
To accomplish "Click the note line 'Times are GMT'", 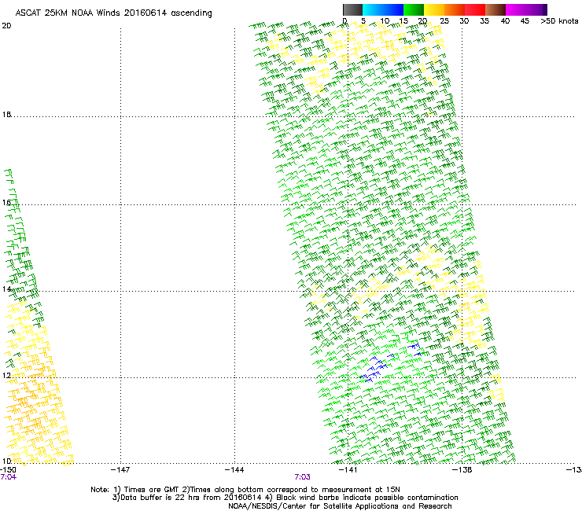I will tap(153, 490).
